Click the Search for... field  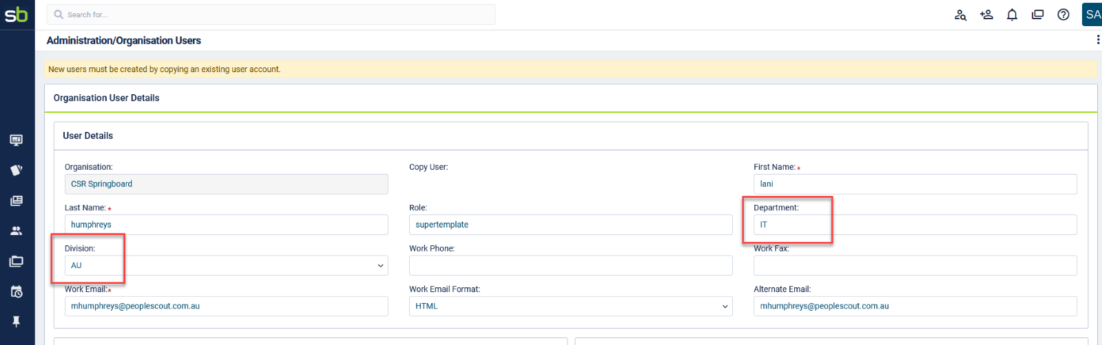pyautogui.click(x=271, y=14)
